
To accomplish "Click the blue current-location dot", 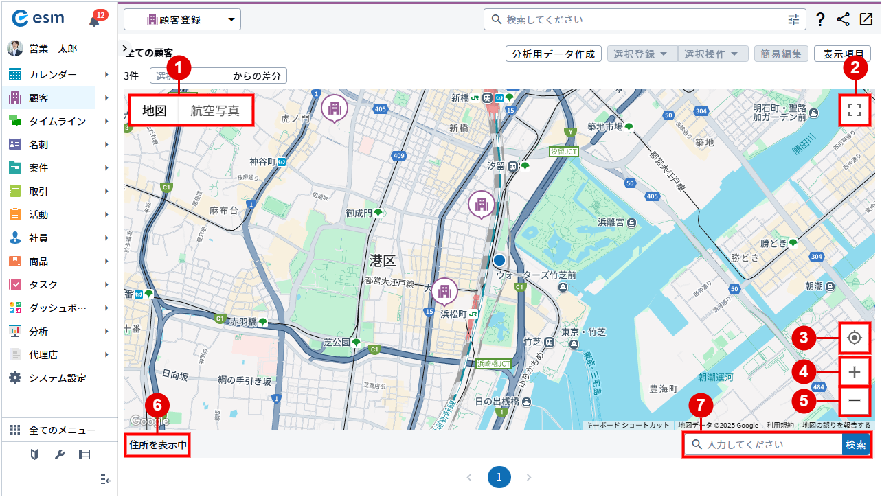I will click(499, 260).
